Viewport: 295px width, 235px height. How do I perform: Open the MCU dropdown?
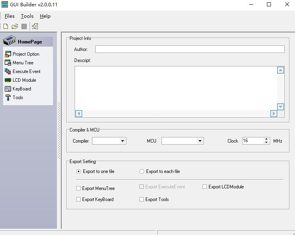coord(200,141)
